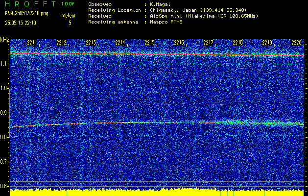Click time marker 2211
The image size is (308, 196).
[32, 43]
